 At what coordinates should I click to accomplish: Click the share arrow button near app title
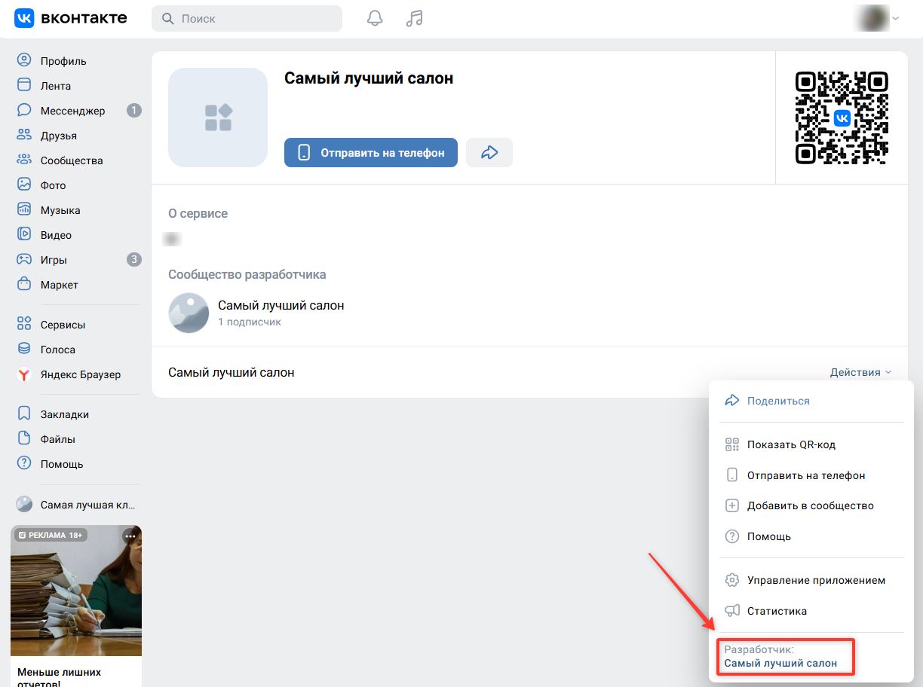pos(489,152)
